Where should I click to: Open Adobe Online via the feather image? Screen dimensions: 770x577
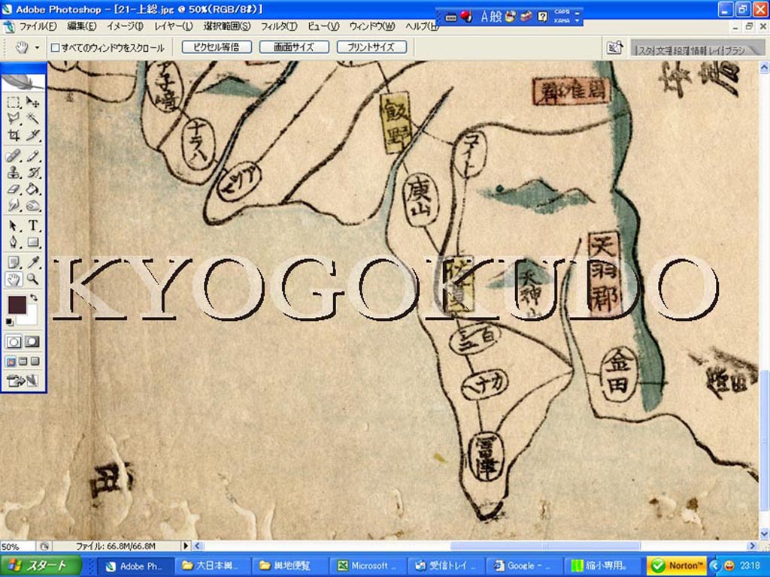tap(23, 81)
